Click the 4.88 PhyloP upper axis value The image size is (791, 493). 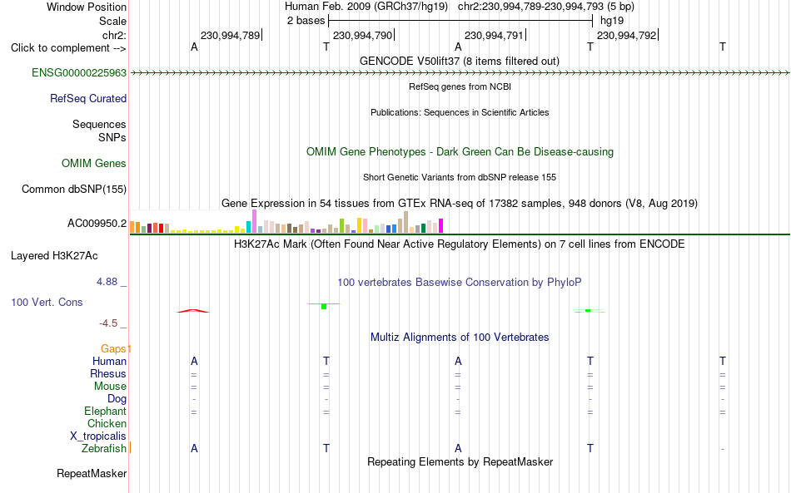[107, 282]
